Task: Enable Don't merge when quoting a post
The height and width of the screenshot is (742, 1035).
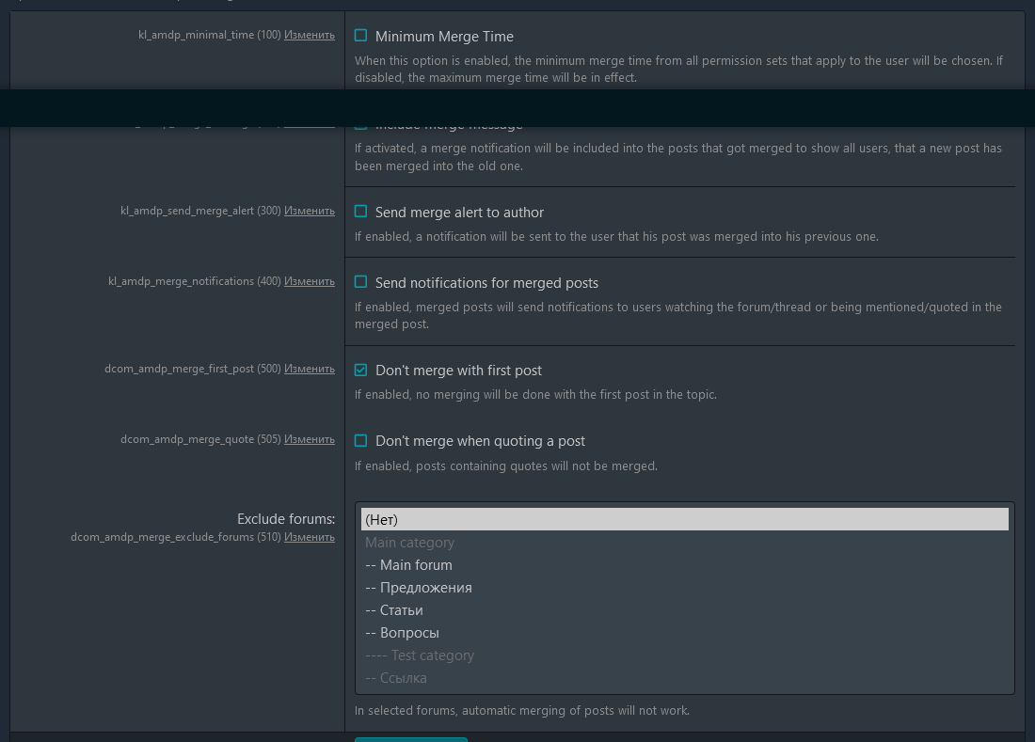Action: 360,440
